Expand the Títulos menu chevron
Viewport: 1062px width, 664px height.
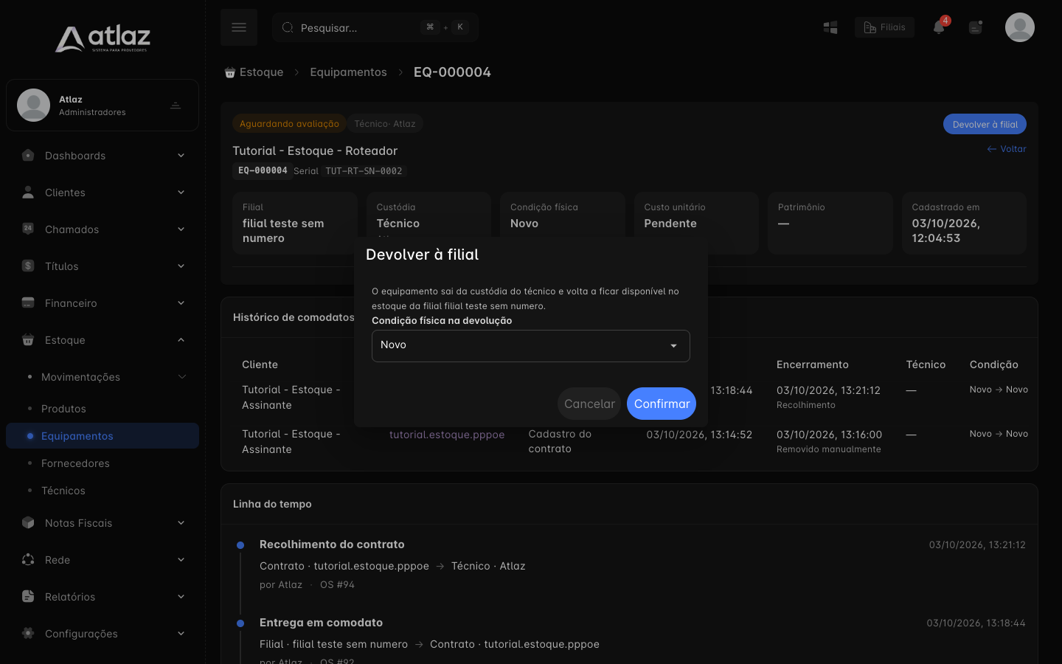[181, 266]
